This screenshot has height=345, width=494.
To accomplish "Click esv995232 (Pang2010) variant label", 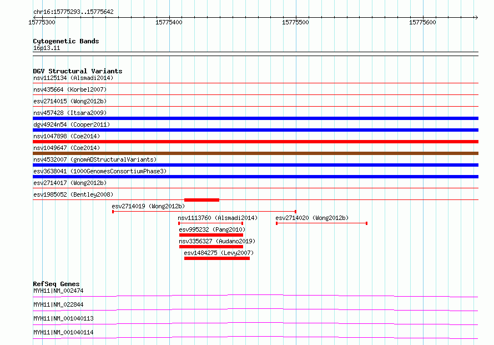I will click(212, 229).
